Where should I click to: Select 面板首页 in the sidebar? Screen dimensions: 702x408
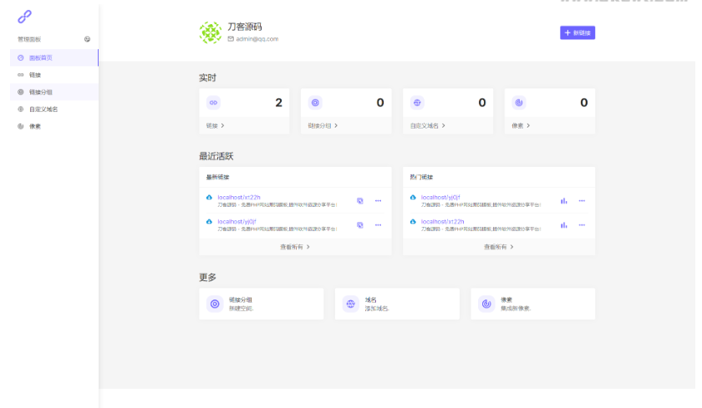(x=54, y=58)
